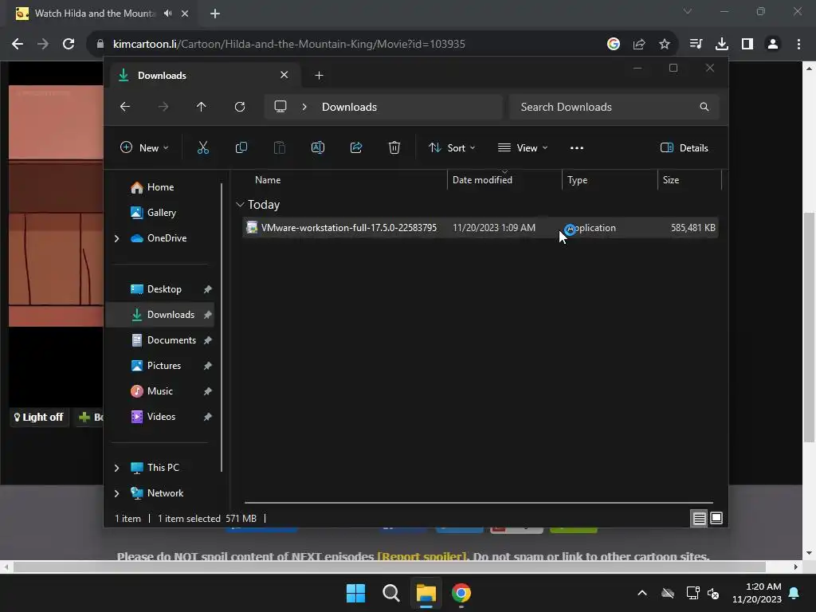Open Videos in the navigation pane

161,416
